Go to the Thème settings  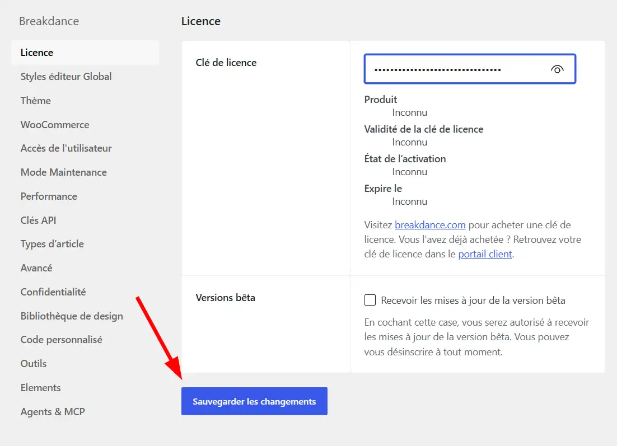point(36,101)
